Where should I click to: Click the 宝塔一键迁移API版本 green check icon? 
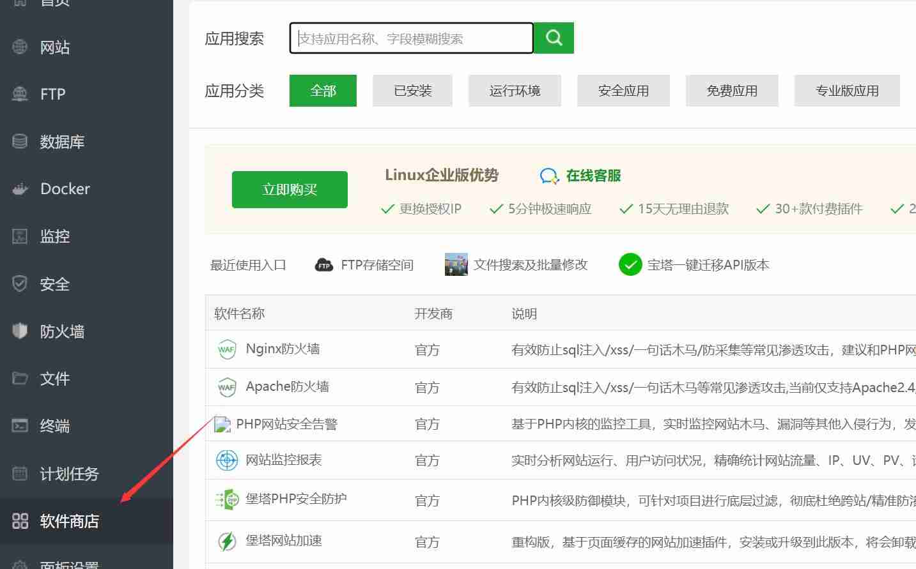point(630,264)
